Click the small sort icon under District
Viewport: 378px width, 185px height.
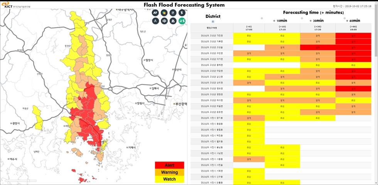click(213, 22)
